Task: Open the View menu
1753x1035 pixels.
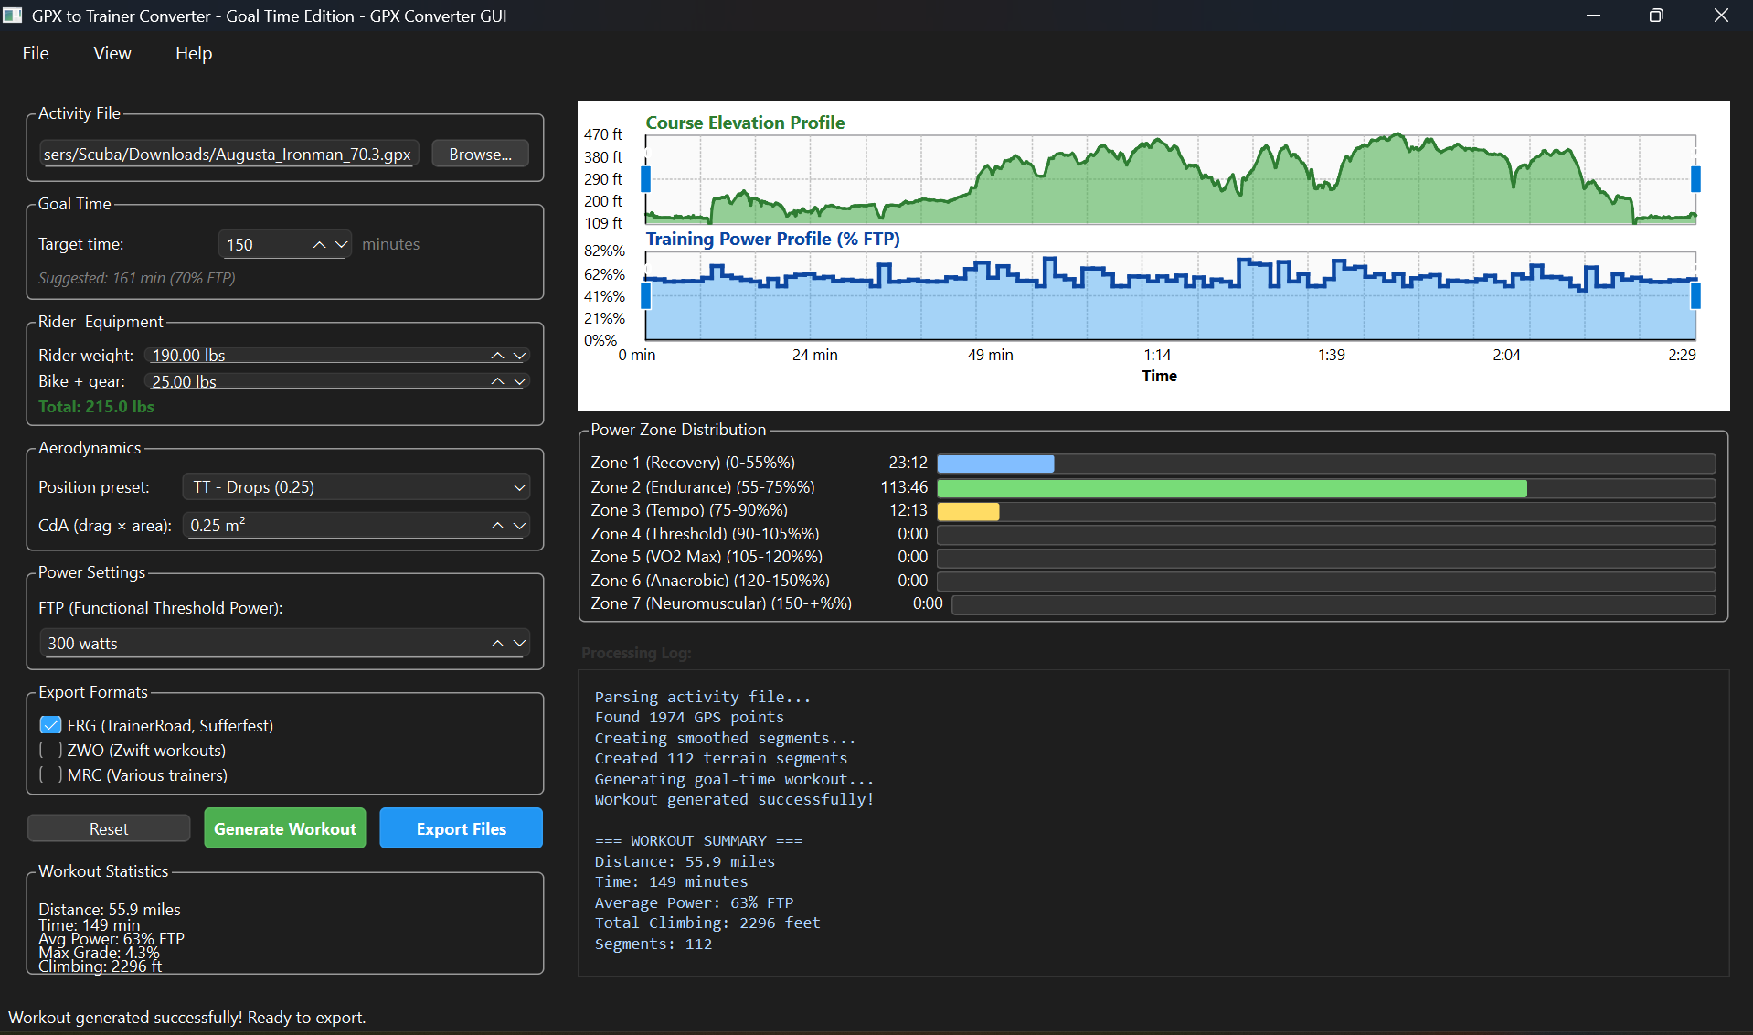Action: coord(112,53)
